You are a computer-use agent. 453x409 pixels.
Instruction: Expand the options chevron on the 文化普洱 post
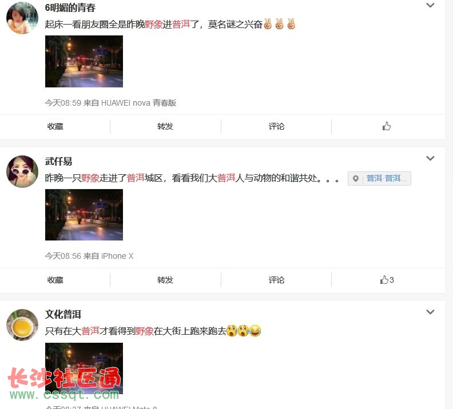430,312
